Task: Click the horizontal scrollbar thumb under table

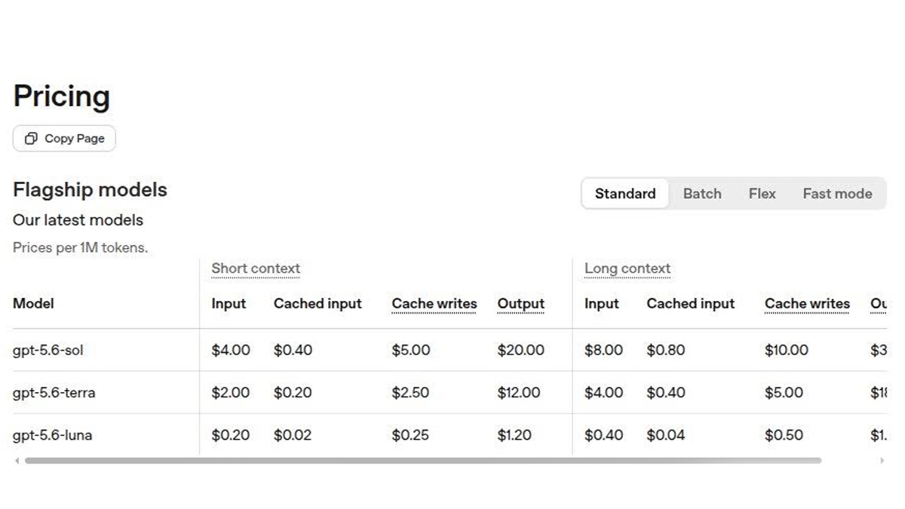Action: (x=423, y=460)
